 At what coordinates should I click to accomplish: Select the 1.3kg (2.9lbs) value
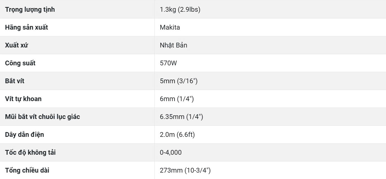click(180, 9)
